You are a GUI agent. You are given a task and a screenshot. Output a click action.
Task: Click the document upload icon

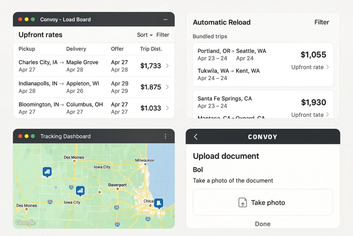click(243, 202)
